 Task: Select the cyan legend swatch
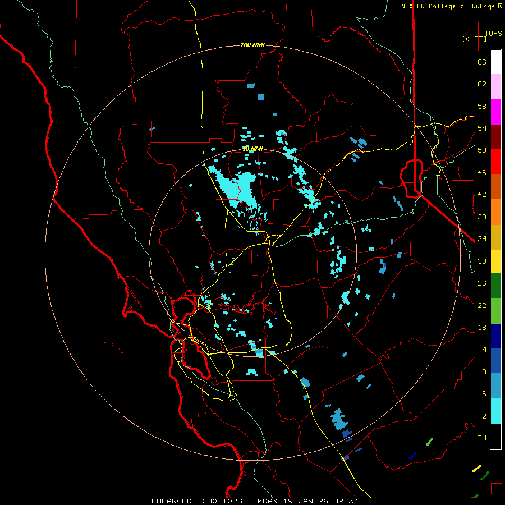(495, 411)
